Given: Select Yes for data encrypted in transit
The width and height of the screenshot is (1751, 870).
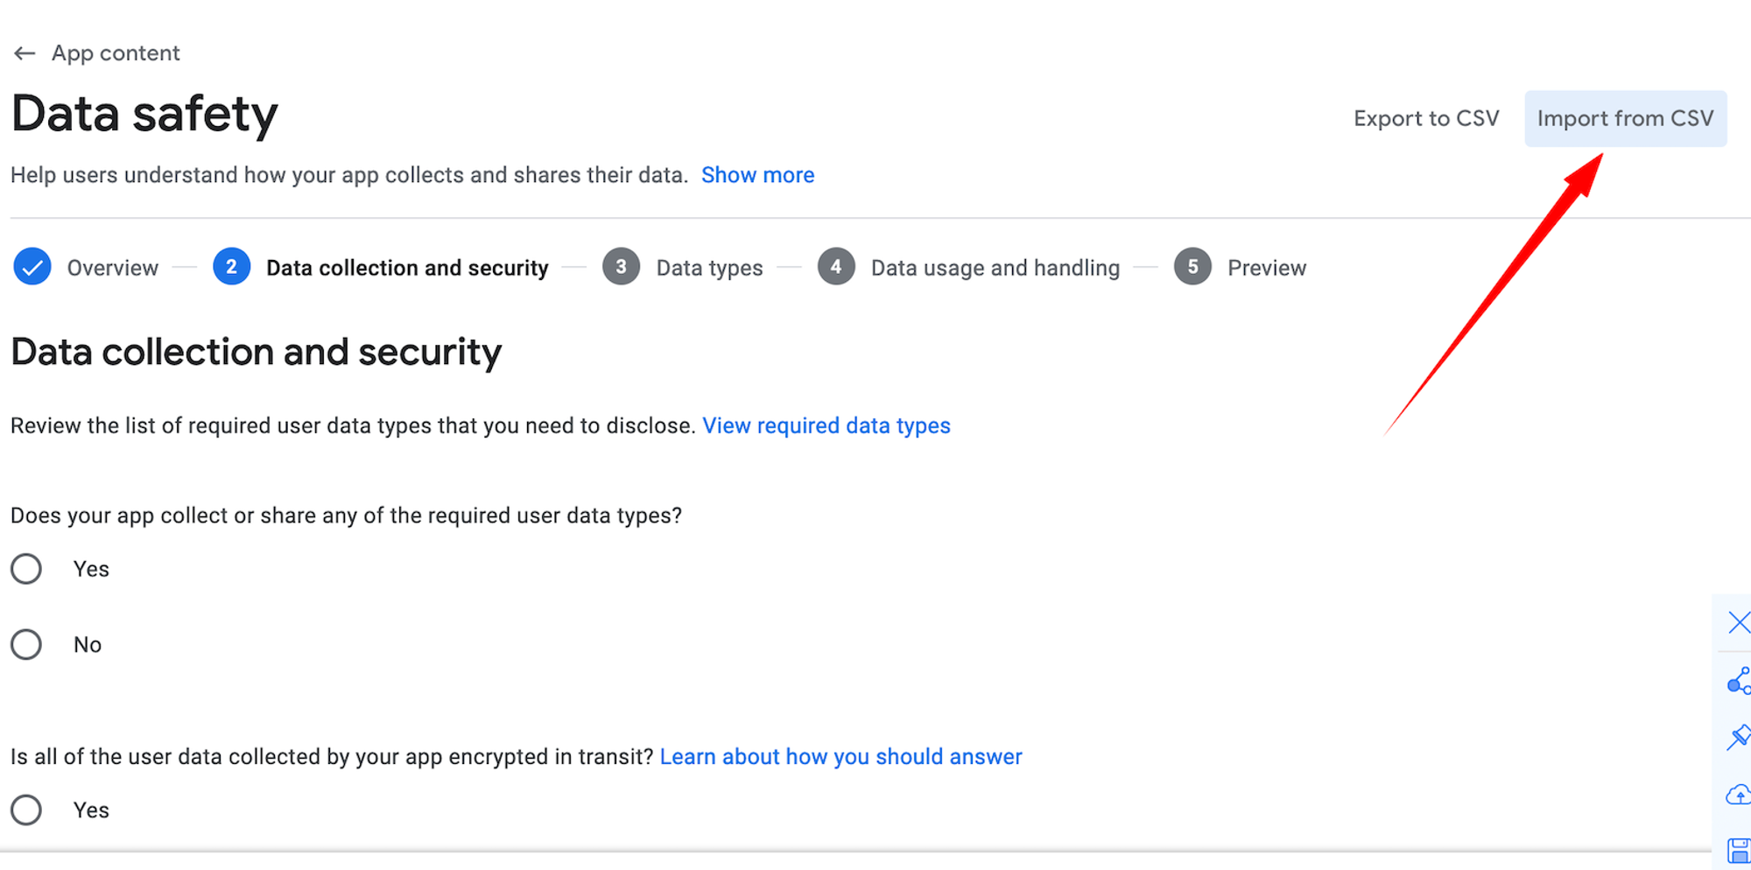Looking at the screenshot, I should (x=26, y=810).
